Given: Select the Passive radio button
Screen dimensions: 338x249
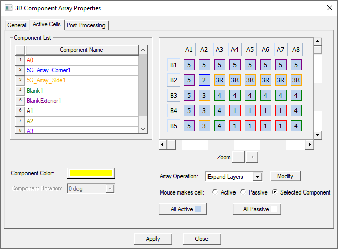Looking at the screenshot, I should (243, 192).
